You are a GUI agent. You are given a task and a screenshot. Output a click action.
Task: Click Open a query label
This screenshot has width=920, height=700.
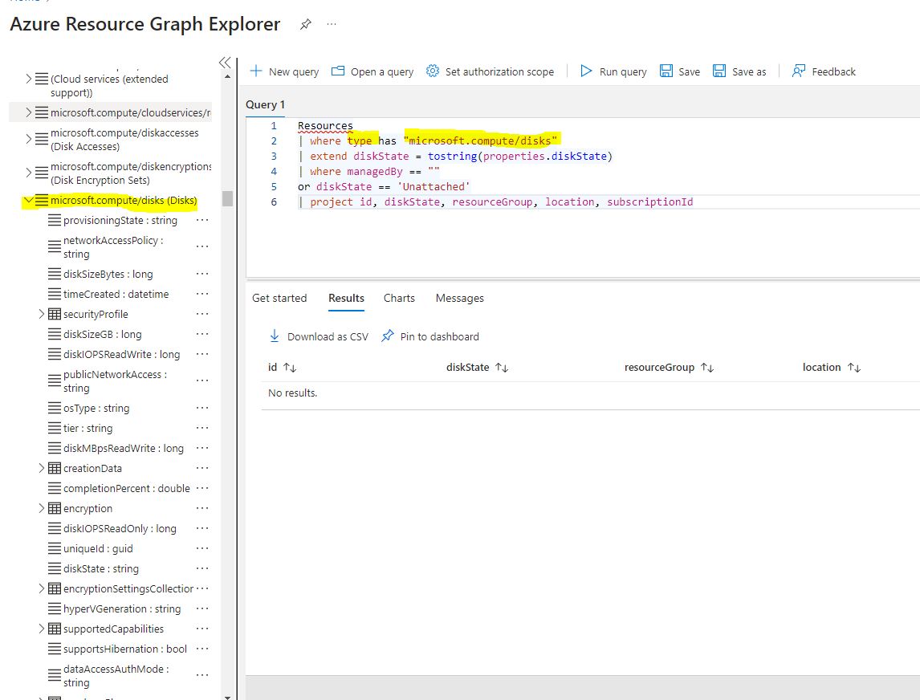(382, 71)
